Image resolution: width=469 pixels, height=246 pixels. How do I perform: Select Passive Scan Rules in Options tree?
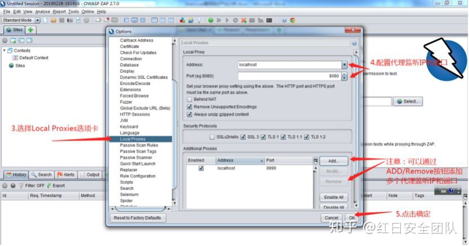point(139,145)
